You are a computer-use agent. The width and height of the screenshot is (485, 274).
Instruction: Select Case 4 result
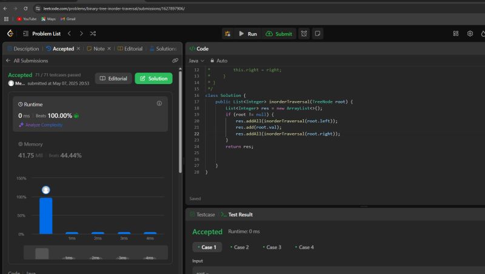[304, 247]
